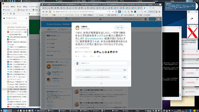Open localhost blog bookmark in sidebar
The height and width of the screenshot is (112, 199).
pos(17,27)
